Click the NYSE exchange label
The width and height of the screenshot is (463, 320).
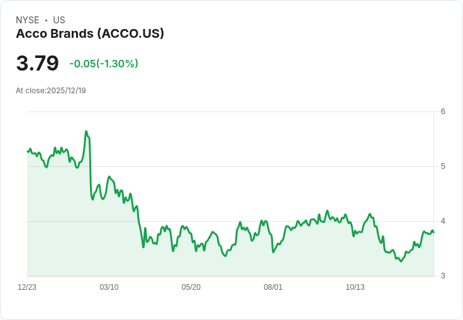pyautogui.click(x=28, y=20)
